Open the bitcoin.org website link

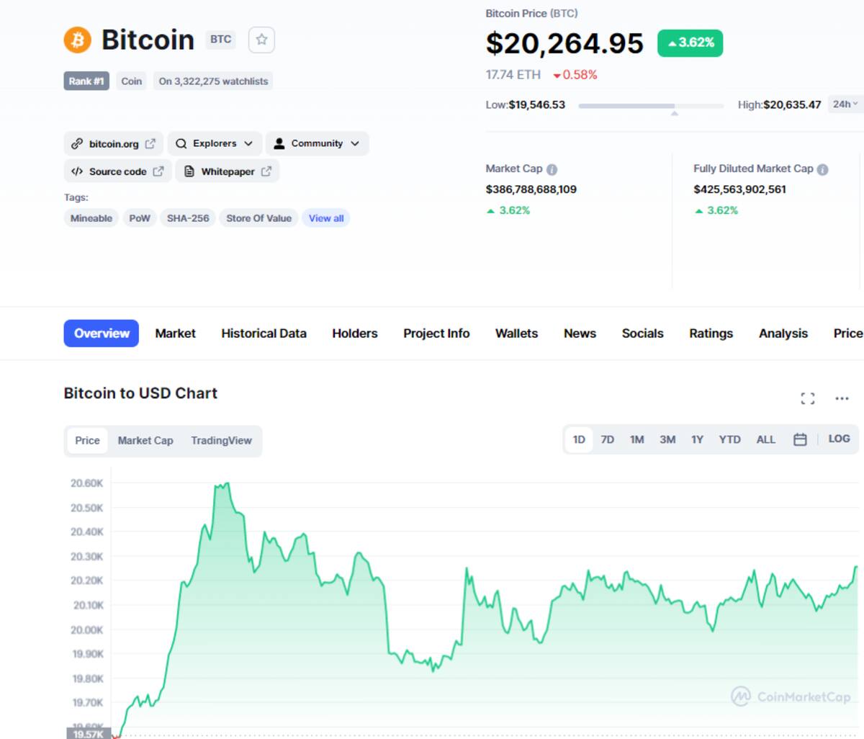(114, 143)
